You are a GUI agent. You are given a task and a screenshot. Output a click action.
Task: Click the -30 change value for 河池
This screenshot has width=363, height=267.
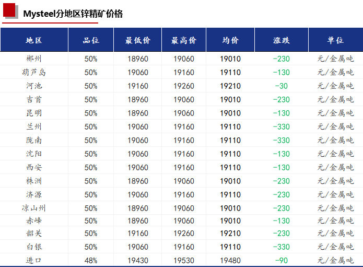[x=282, y=86]
